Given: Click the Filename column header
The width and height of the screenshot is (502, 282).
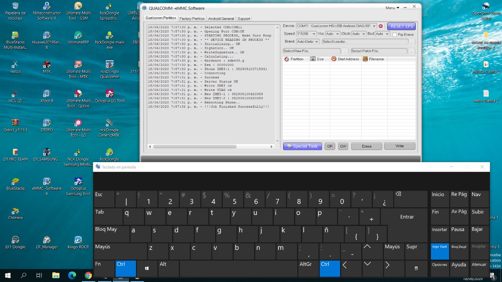Looking at the screenshot, I should (373, 59).
